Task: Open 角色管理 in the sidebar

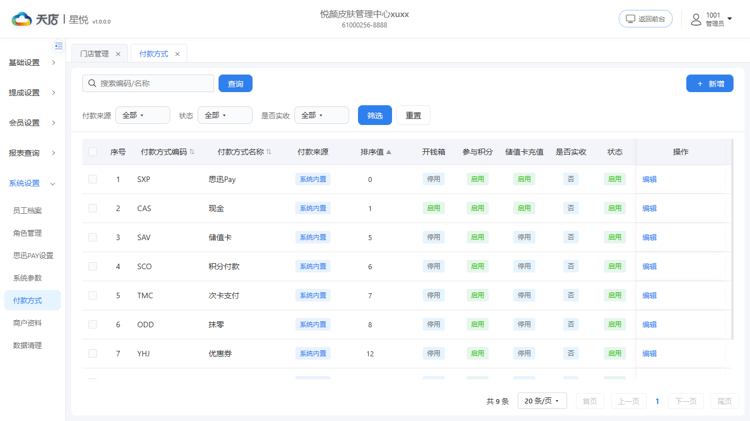Action: tap(27, 233)
